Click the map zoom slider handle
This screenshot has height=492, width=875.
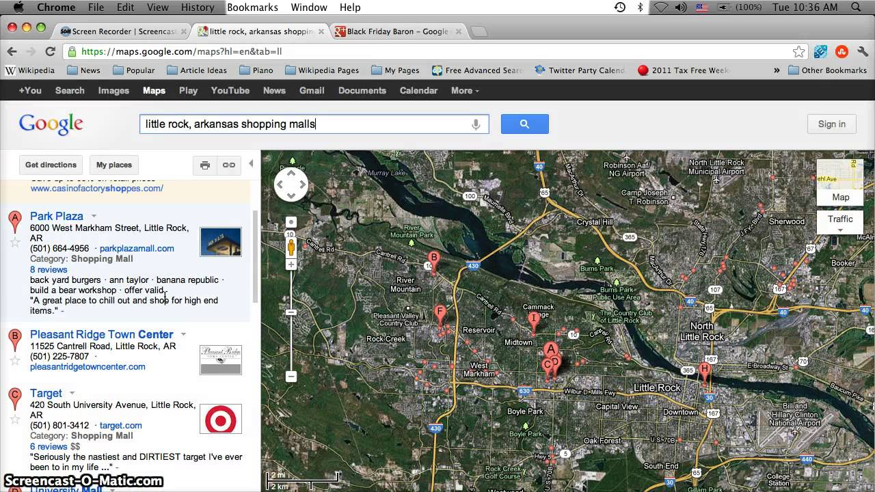coord(291,312)
